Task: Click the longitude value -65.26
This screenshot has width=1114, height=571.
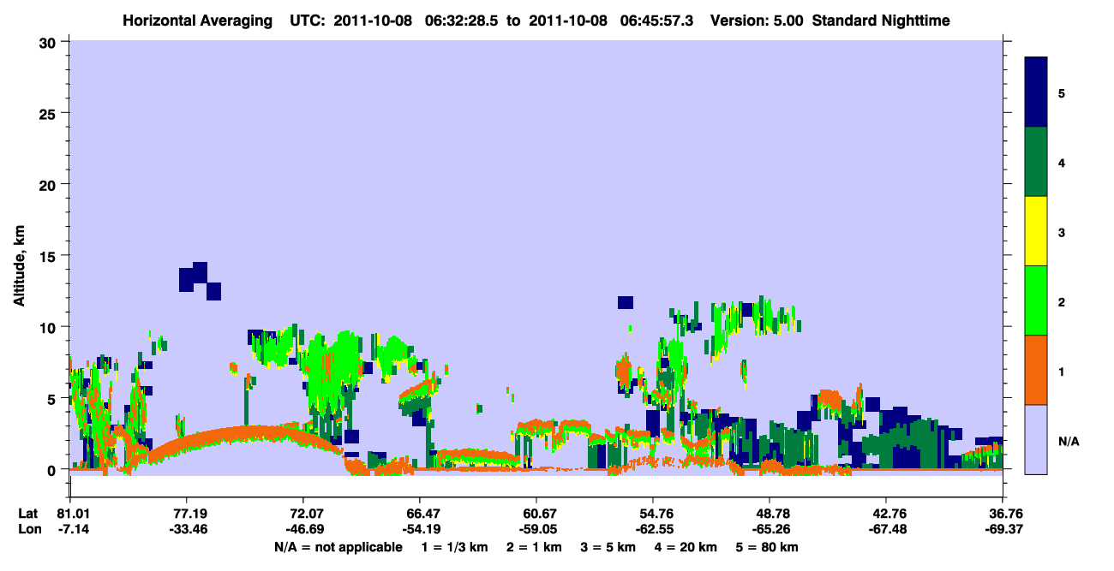Action: pos(770,528)
